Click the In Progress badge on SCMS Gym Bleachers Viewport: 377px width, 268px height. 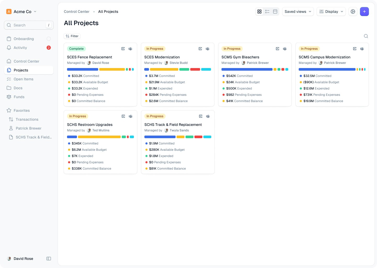(x=232, y=49)
